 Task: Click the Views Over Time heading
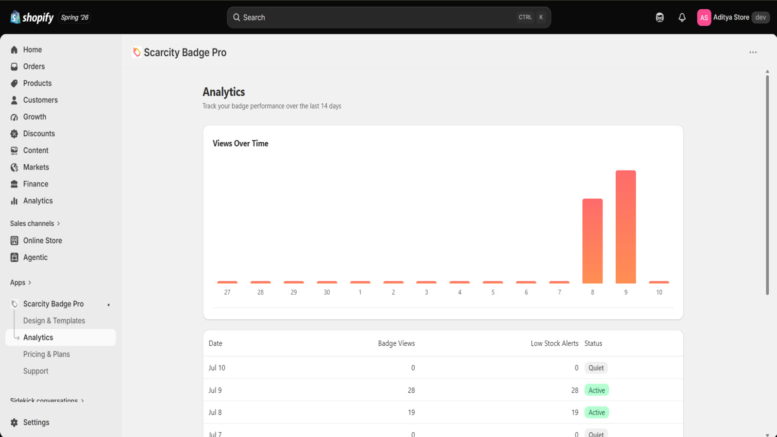(240, 144)
